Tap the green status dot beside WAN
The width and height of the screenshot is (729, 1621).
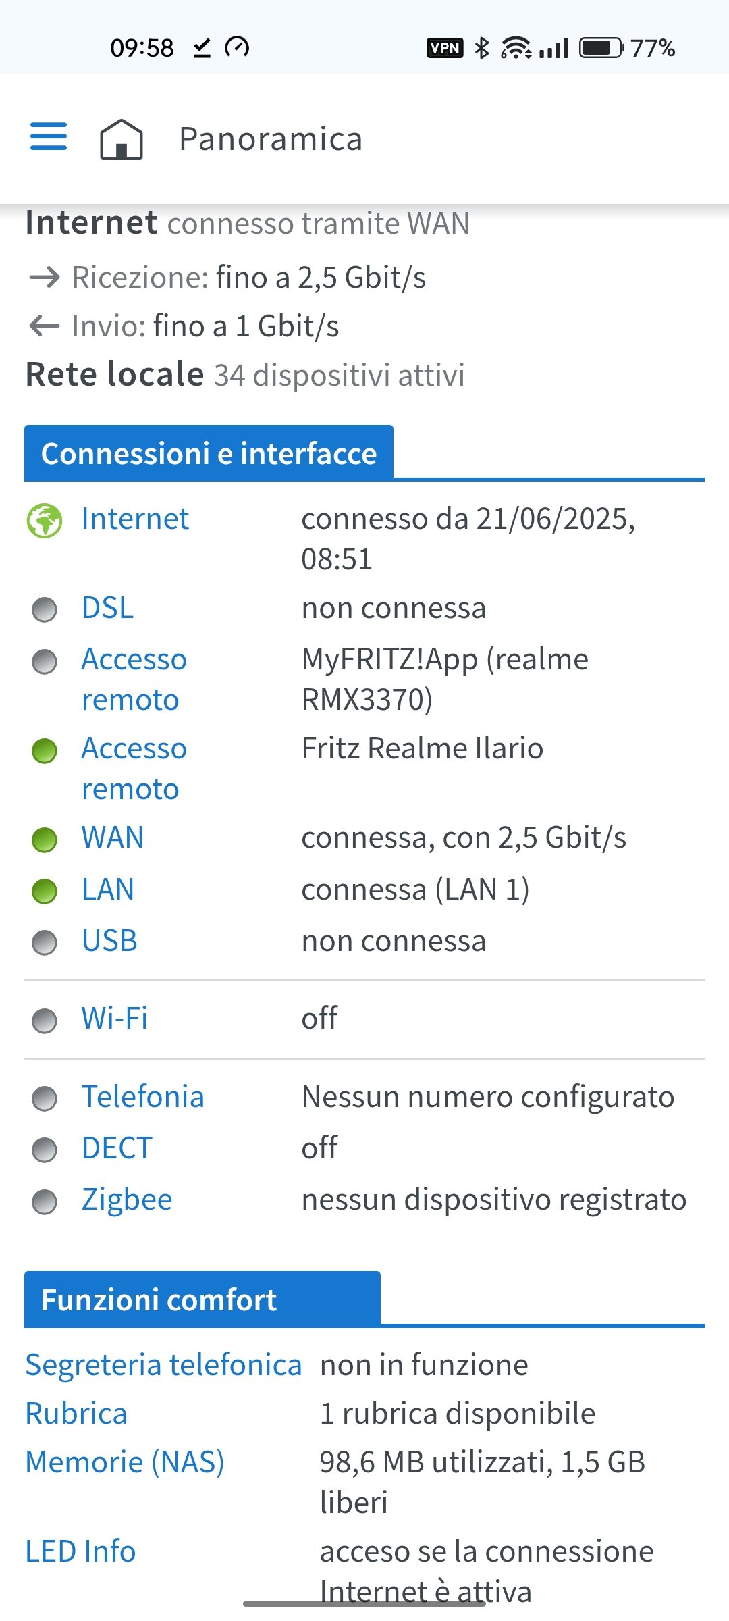[x=45, y=840]
